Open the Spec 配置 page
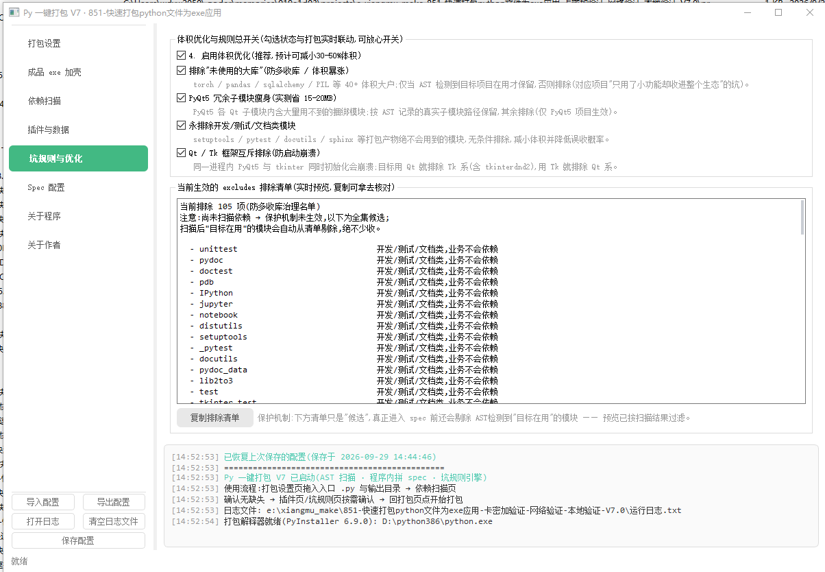Screen dimensions: 825x572 click(78, 187)
